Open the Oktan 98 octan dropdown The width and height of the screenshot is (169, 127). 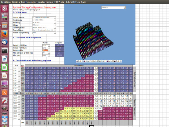pyautogui.click(x=55, y=25)
